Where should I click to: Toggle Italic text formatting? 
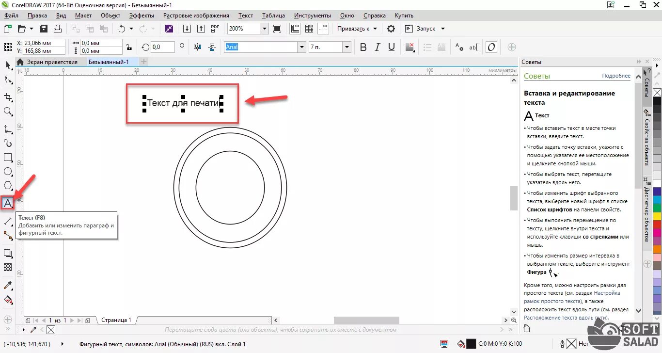[x=378, y=47]
